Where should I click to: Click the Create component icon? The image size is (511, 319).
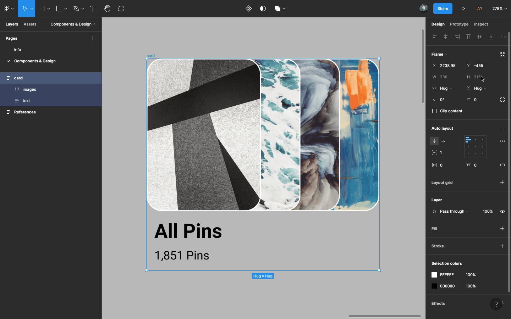pyautogui.click(x=249, y=9)
